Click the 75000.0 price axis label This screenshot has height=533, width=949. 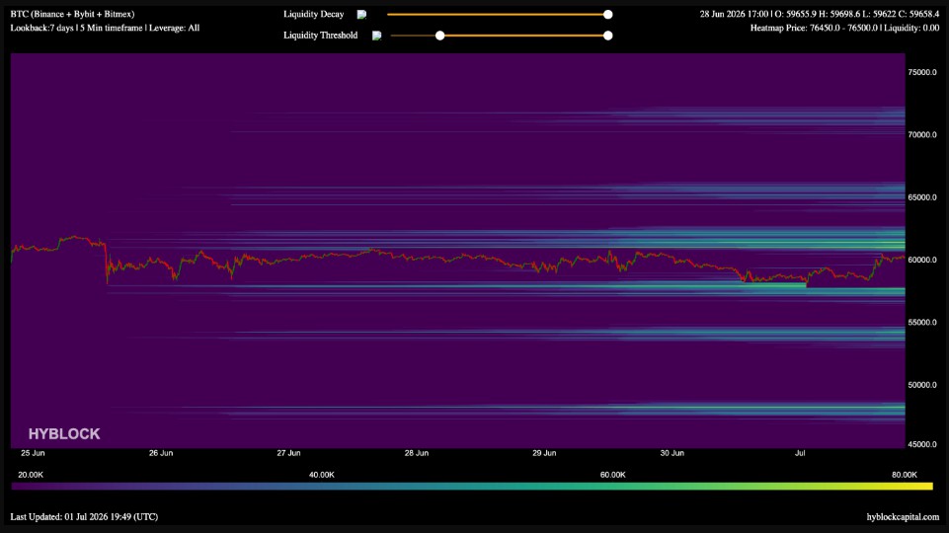(x=921, y=72)
